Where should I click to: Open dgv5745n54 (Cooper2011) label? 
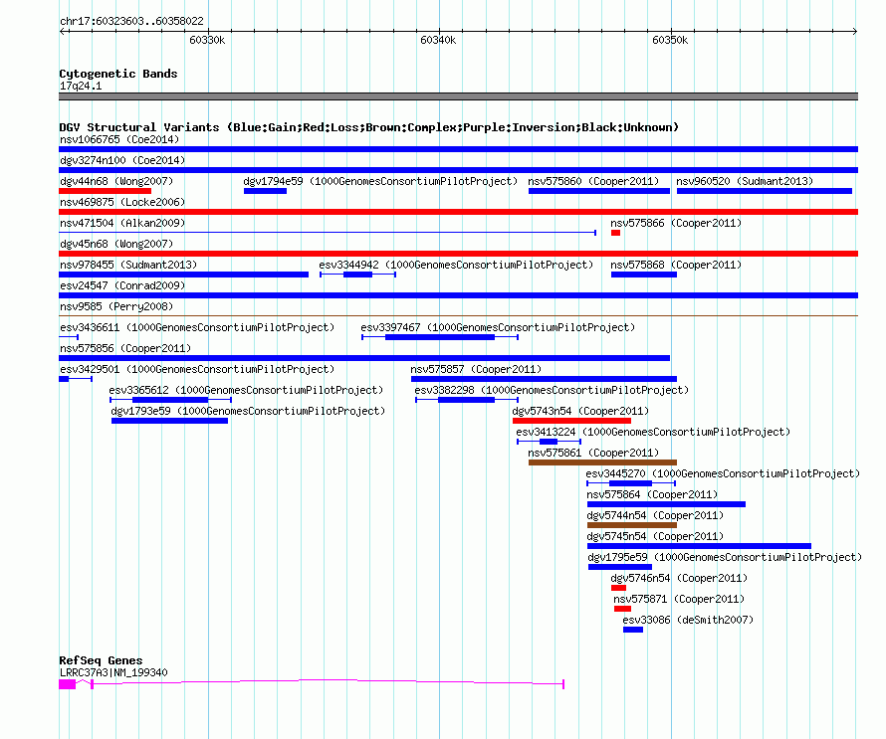tap(655, 536)
